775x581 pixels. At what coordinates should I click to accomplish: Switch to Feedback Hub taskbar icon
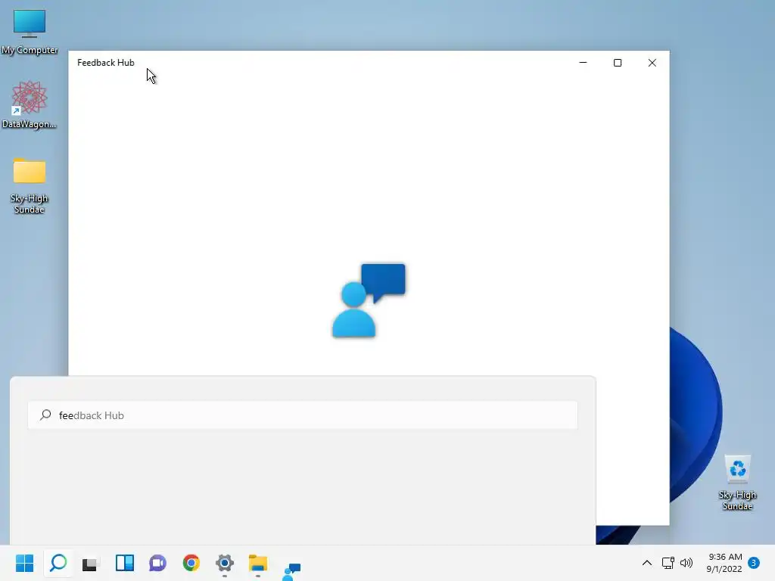click(291, 572)
